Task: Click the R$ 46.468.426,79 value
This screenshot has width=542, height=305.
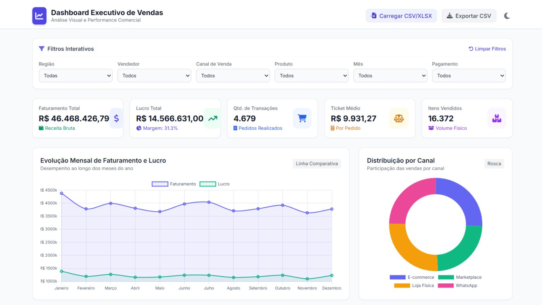Action: (74, 118)
